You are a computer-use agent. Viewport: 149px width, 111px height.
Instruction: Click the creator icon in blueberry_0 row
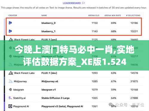pos(10,23)
